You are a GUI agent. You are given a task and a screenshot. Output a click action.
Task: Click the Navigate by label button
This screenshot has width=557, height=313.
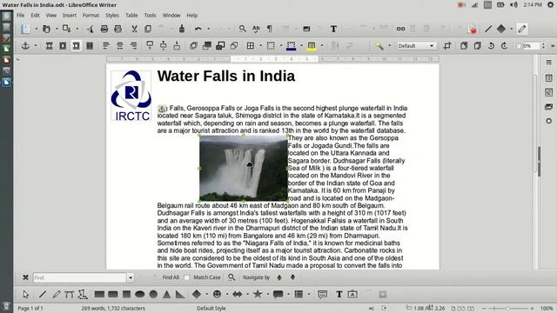coord(256,277)
